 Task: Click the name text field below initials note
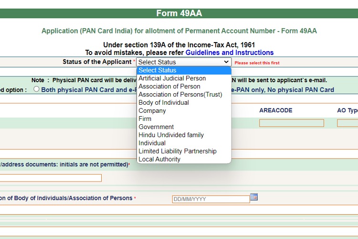click(x=51, y=178)
